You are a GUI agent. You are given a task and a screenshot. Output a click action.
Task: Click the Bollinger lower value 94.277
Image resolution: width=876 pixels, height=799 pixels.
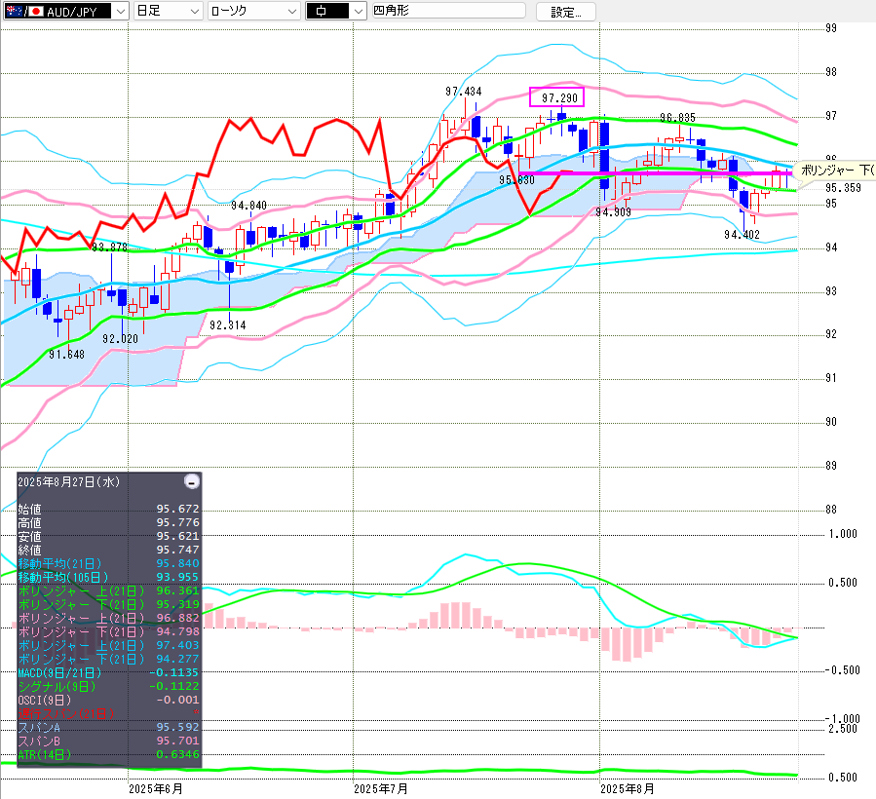tap(177, 659)
